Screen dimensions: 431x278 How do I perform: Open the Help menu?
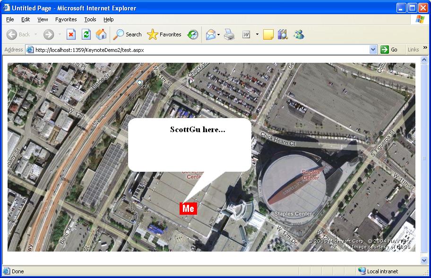(x=109, y=19)
